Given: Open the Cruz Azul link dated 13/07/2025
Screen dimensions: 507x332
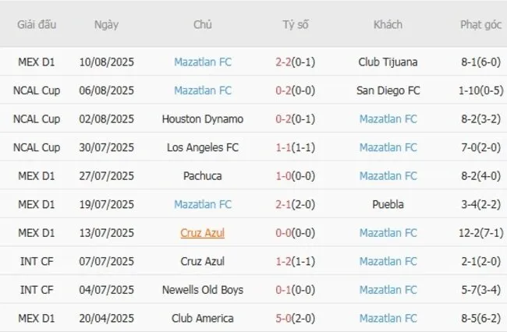Looking at the screenshot, I should tap(203, 233).
